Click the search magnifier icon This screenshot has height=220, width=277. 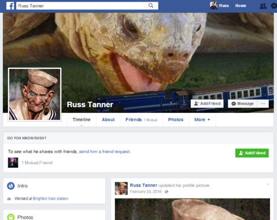click(x=151, y=6)
